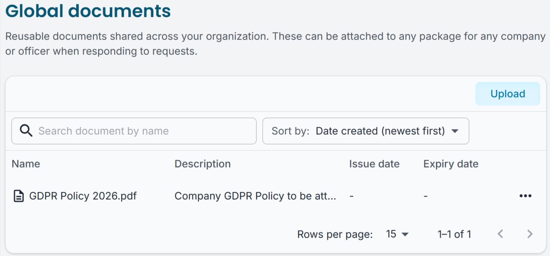This screenshot has width=550, height=256.
Task: Select the 'Company GDPR Policy to be att...' description
Action: [x=255, y=196]
